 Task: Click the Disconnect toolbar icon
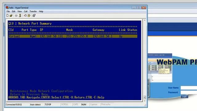point(20,15)
